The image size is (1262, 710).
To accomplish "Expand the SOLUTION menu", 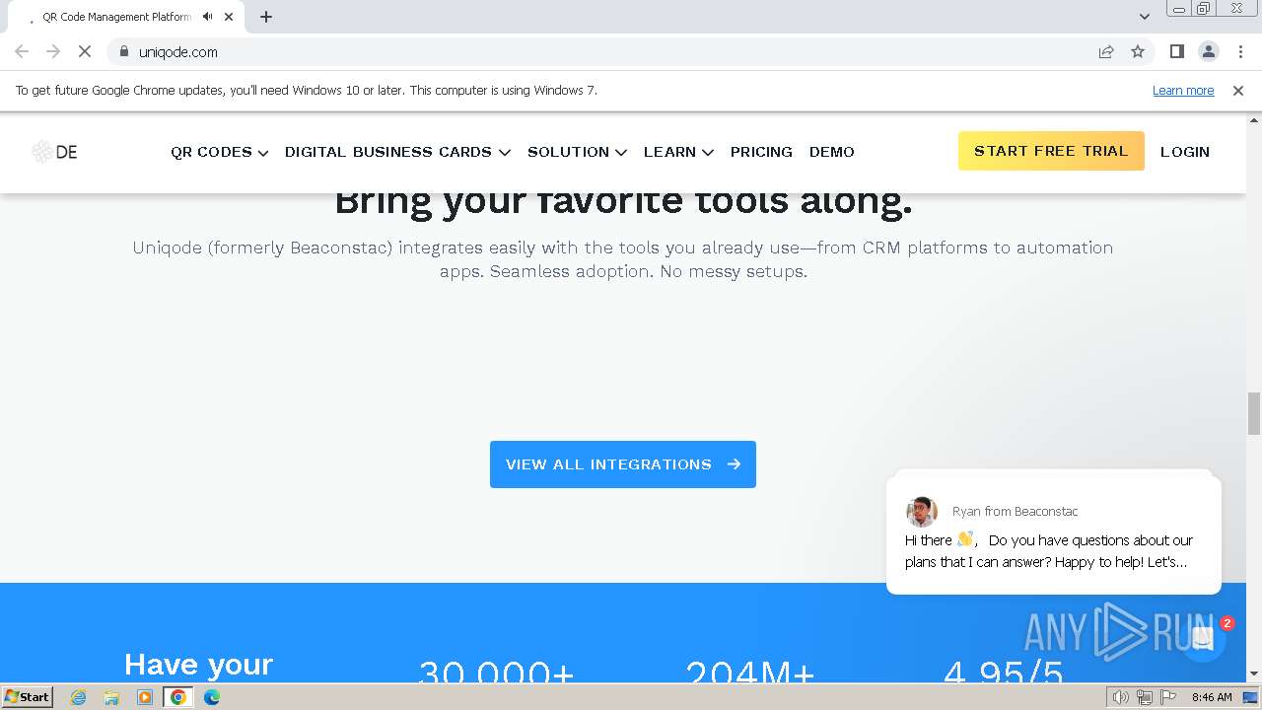I will tap(577, 152).
